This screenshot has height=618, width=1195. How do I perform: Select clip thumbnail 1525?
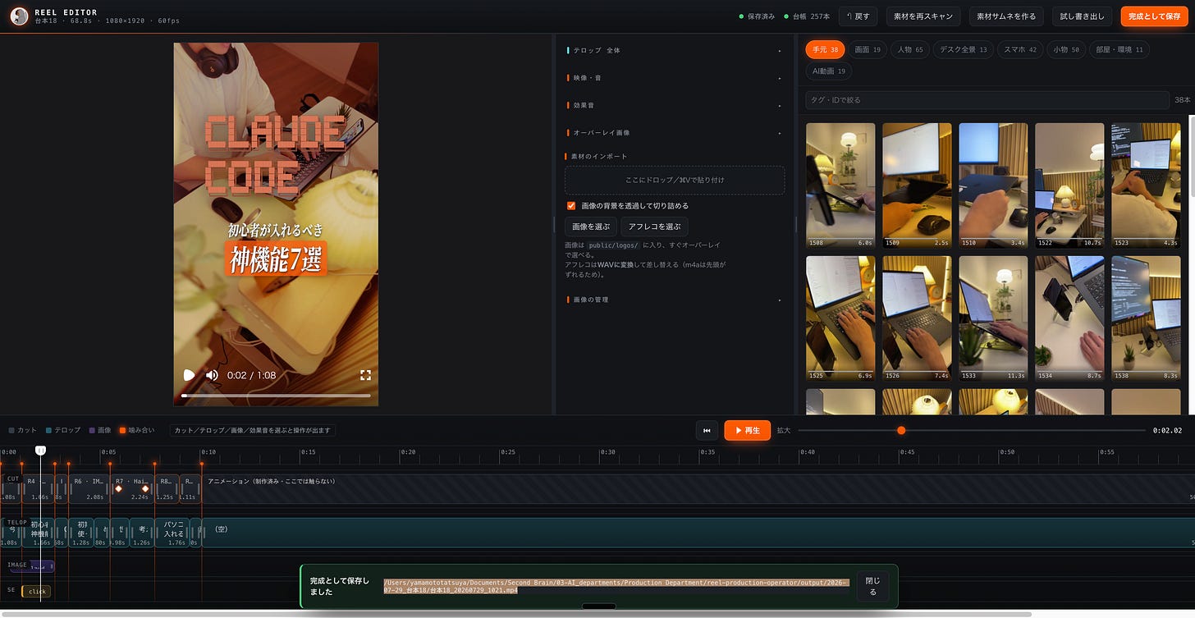(840, 318)
